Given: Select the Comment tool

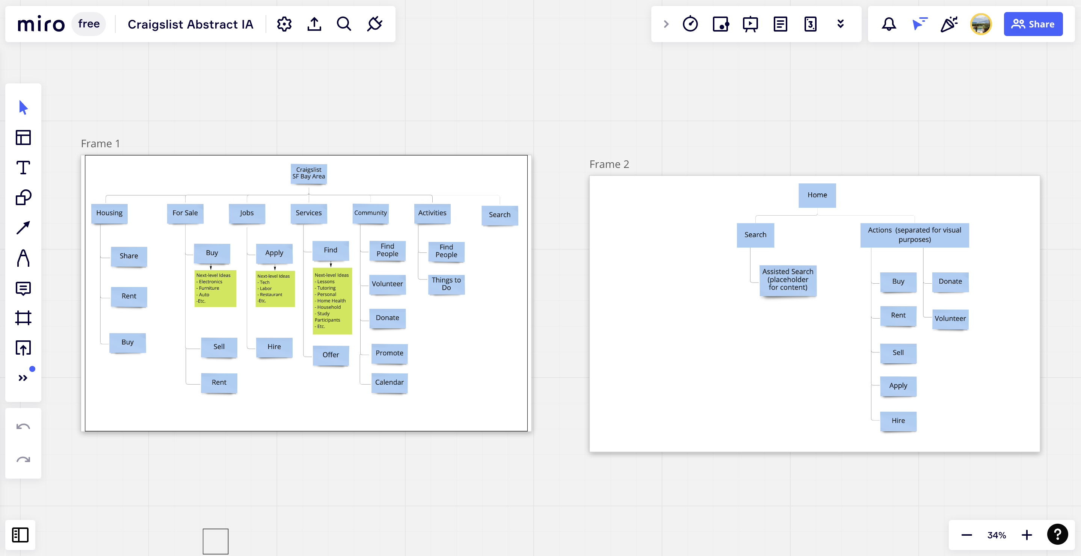Looking at the screenshot, I should [23, 288].
